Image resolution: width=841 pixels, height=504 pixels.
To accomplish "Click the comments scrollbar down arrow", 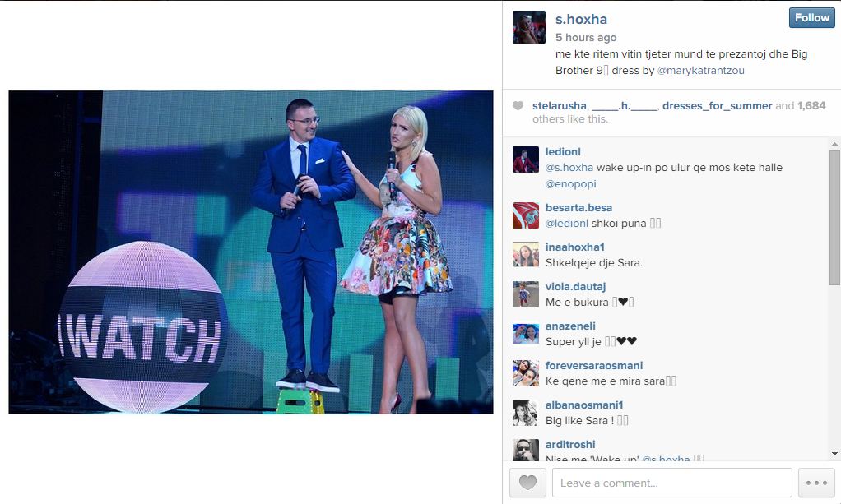I will tap(834, 454).
